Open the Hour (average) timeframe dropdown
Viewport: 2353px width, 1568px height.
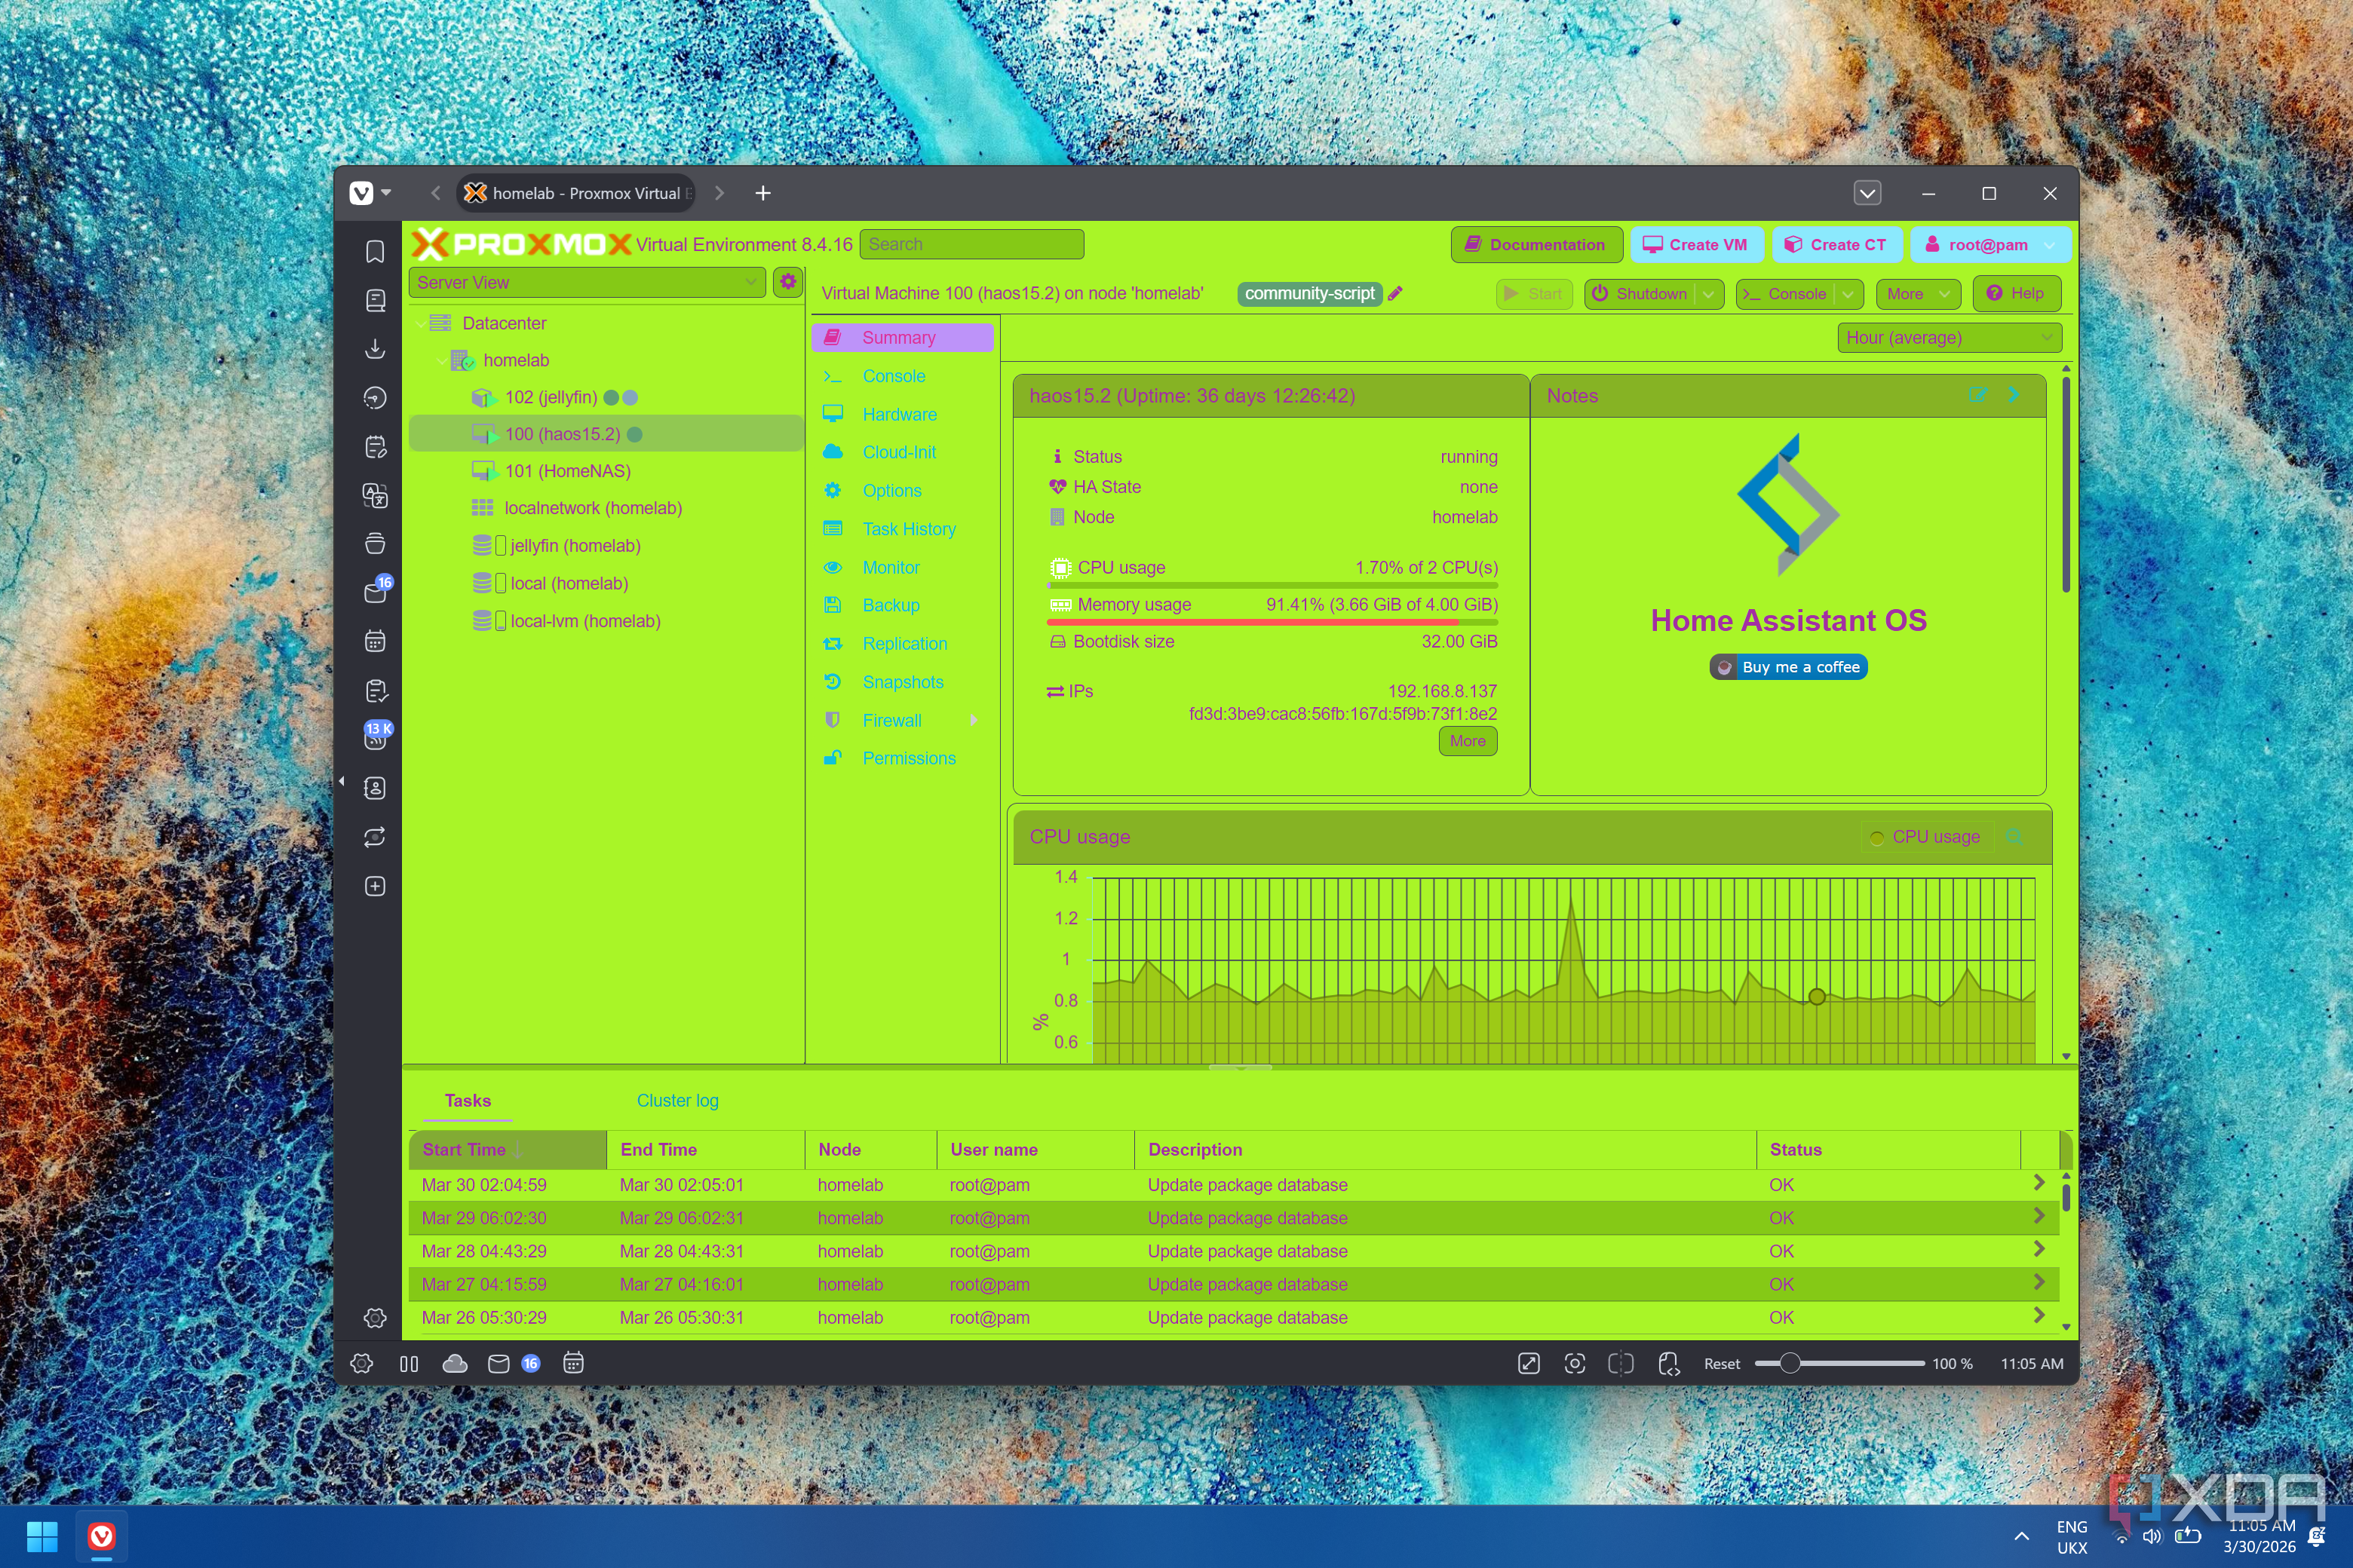click(x=1949, y=337)
